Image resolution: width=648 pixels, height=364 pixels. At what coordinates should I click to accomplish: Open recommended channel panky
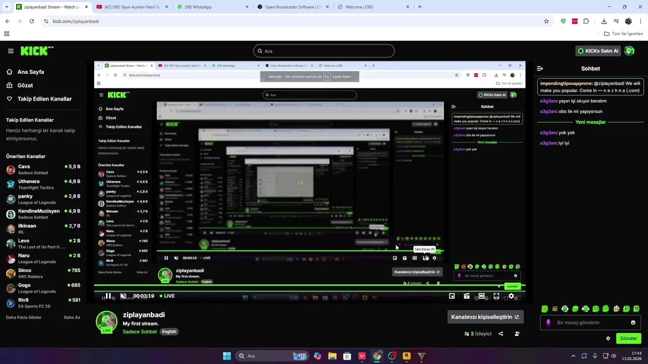coord(43,199)
